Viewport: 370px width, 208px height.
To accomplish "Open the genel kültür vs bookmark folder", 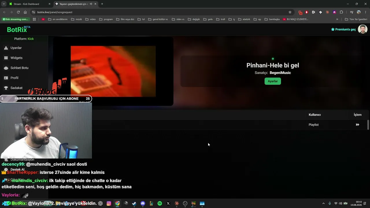I will click(x=158, y=19).
